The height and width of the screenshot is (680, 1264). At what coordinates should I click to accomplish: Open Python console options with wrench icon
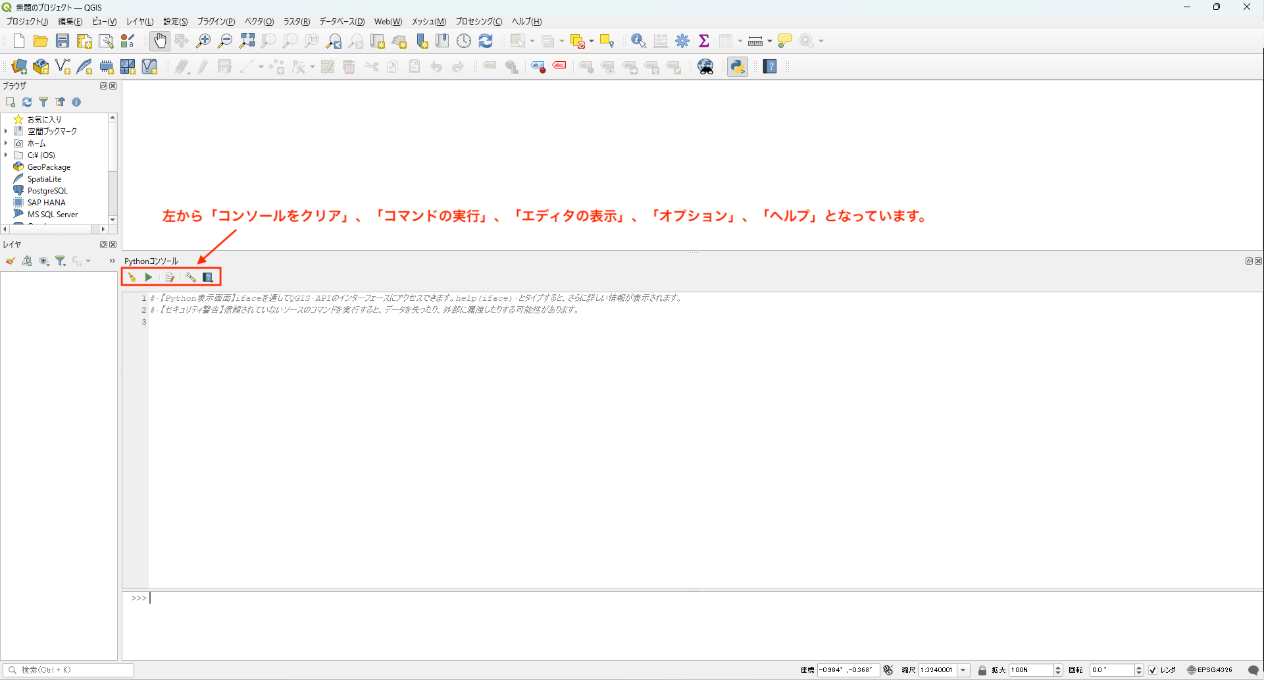tap(191, 277)
